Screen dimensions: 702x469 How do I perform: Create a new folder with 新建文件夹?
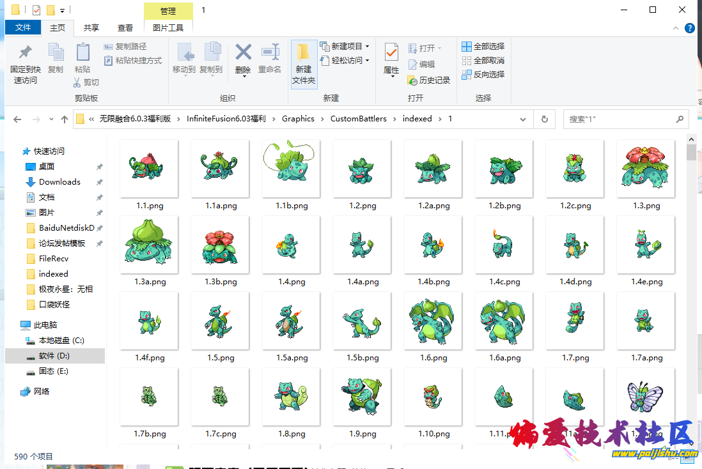(304, 64)
